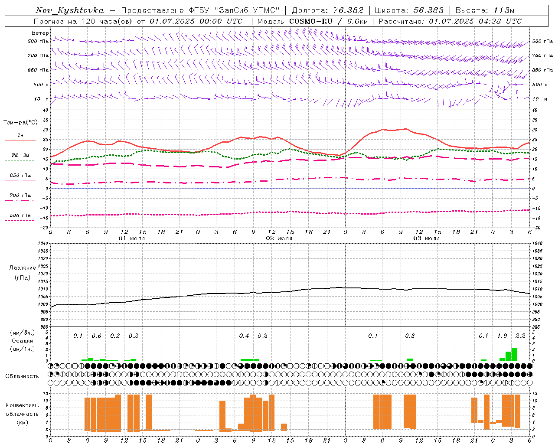Click the Облачность label
555x444 pixels.
(x=22, y=376)
